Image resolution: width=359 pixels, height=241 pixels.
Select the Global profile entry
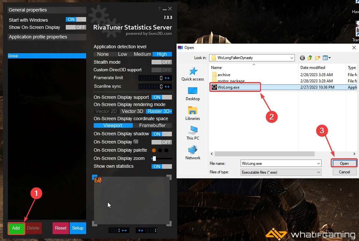tap(47, 56)
